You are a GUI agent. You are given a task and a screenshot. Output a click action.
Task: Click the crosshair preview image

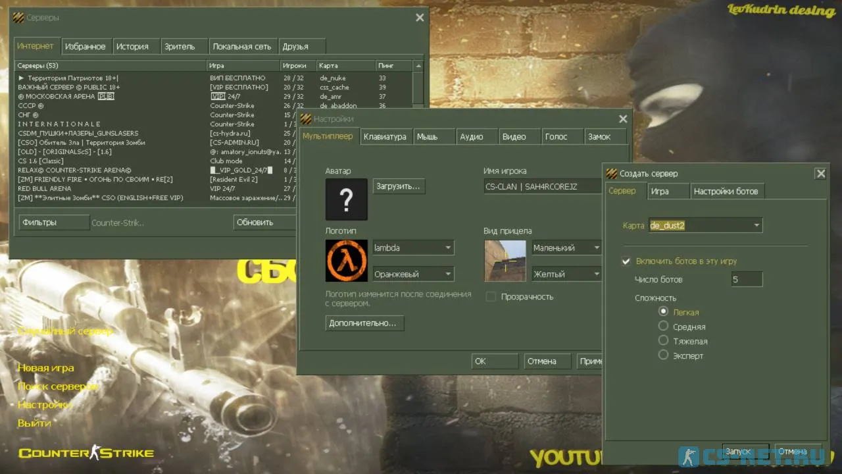point(505,261)
